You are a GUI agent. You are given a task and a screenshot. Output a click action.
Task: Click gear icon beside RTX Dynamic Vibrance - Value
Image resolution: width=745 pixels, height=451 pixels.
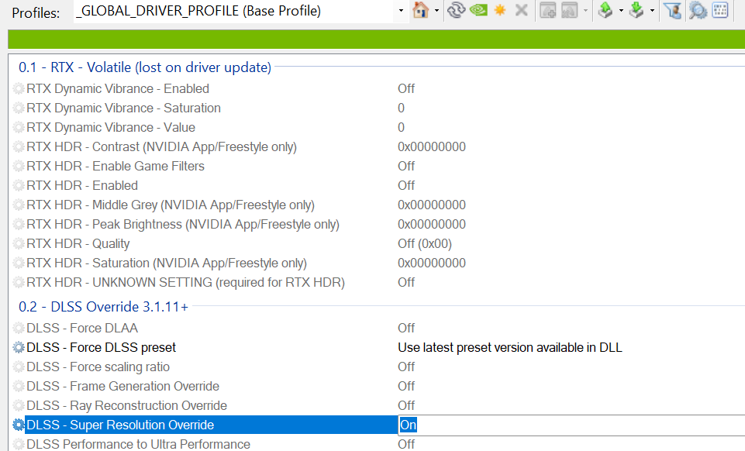[19, 128]
